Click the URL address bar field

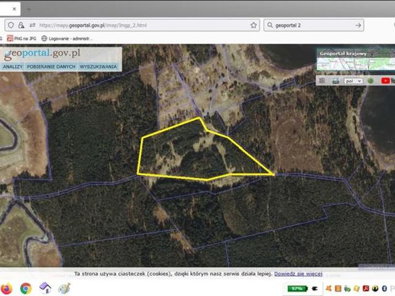pos(142,25)
